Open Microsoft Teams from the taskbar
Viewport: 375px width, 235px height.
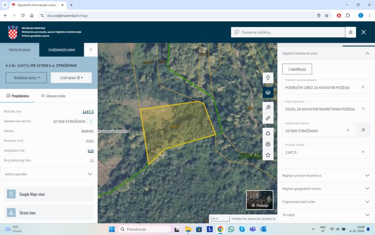pyautogui.click(x=253, y=229)
